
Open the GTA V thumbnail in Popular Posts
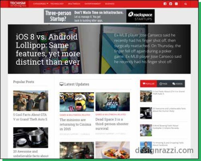tap(31, 101)
